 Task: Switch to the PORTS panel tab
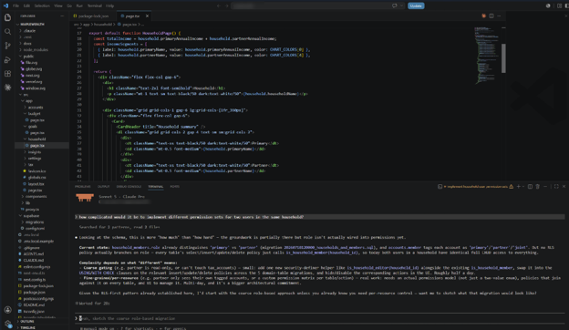click(174, 186)
